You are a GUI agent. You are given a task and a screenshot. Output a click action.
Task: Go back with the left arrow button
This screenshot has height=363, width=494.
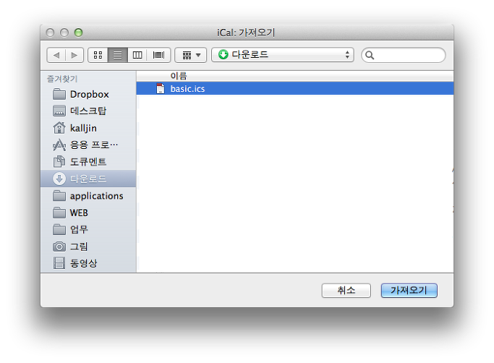click(x=56, y=55)
